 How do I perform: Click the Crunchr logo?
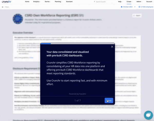[x=6, y=2]
